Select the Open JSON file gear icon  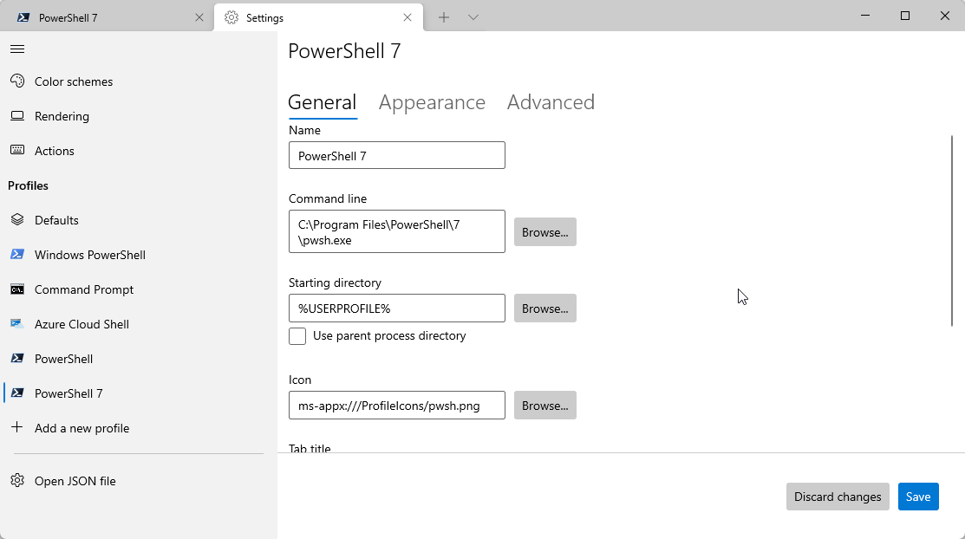(x=17, y=480)
